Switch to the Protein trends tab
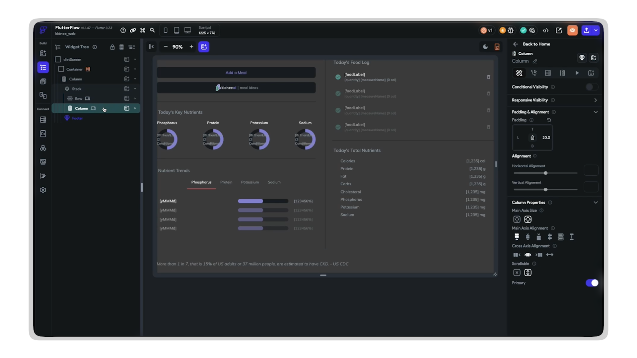 (x=226, y=182)
